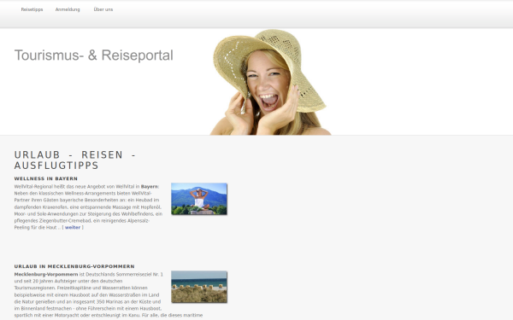The width and height of the screenshot is (513, 320).
Task: Click the bold 'Mecklenburg-Vorpommern' text in second article
Action: pyautogui.click(x=46, y=274)
